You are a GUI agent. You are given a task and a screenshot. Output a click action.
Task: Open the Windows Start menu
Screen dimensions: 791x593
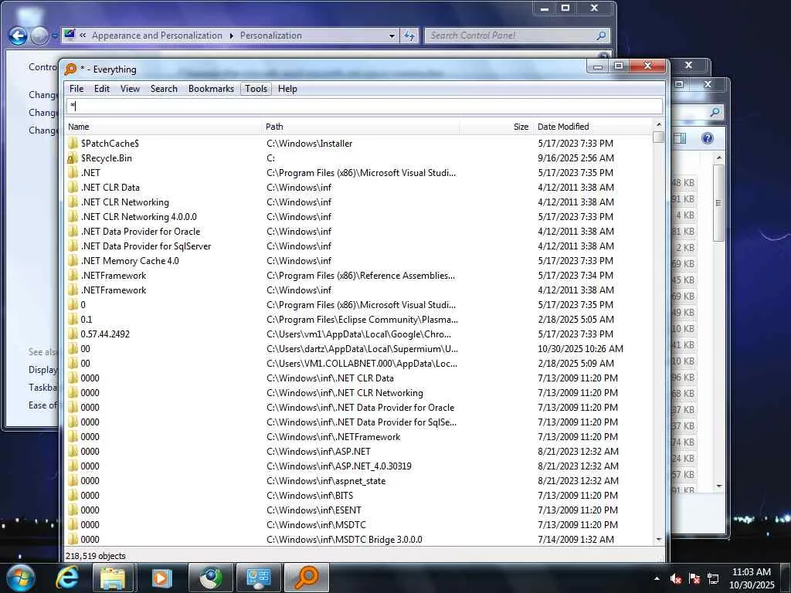point(20,578)
